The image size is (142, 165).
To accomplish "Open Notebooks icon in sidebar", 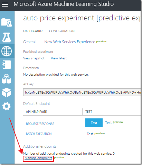I will (x=7, y=65).
